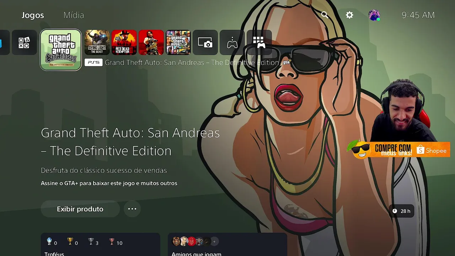Click the PS5 platform badge

(x=93, y=63)
